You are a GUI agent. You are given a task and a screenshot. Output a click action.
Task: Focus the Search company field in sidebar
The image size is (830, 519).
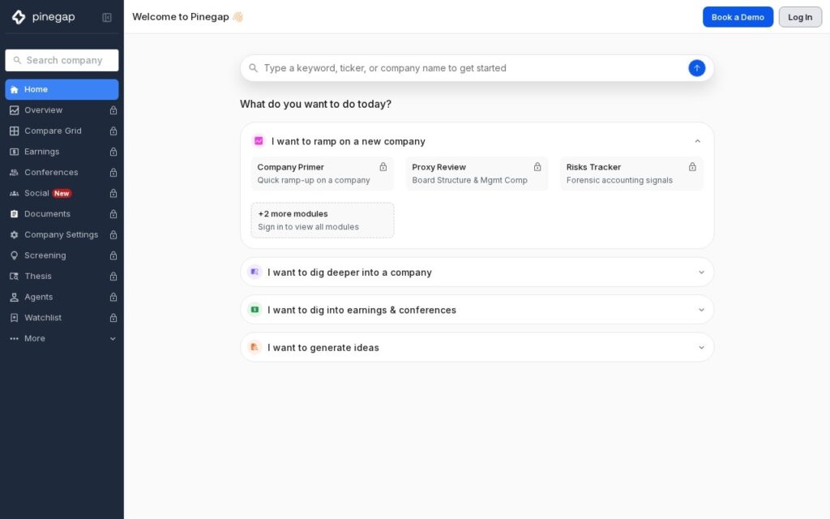pos(62,60)
